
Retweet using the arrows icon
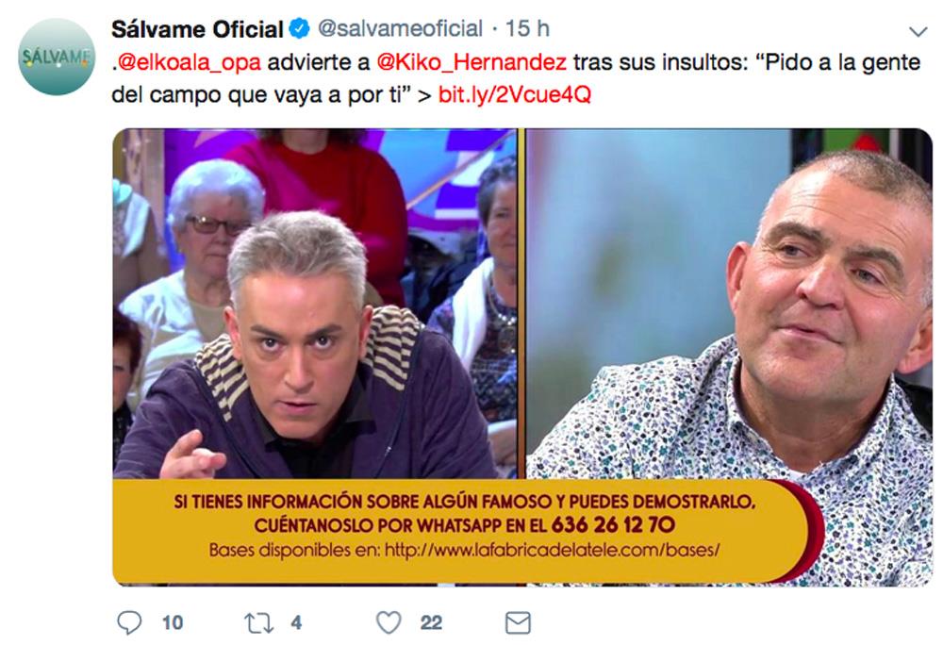(x=258, y=622)
